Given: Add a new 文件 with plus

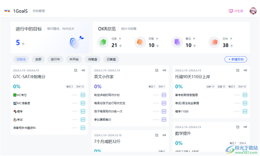Looking at the screenshot, I should (231, 38).
